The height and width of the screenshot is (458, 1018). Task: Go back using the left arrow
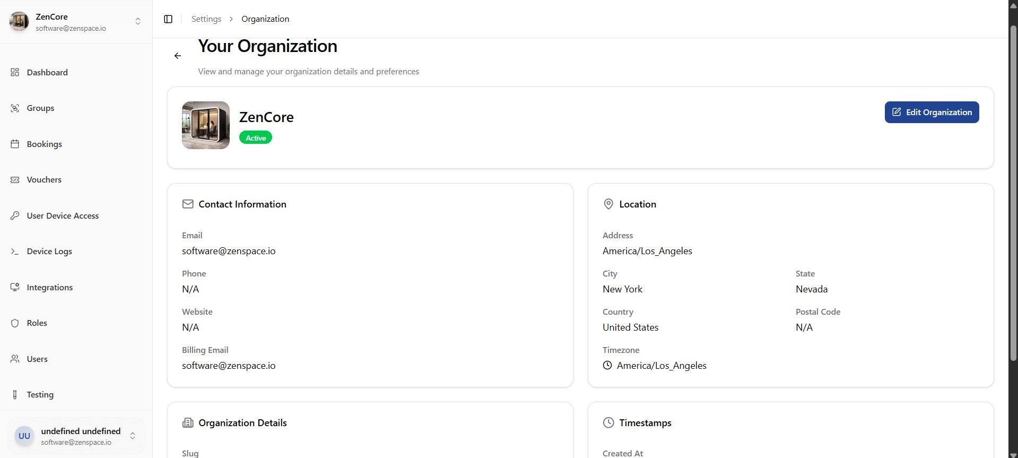pyautogui.click(x=178, y=56)
